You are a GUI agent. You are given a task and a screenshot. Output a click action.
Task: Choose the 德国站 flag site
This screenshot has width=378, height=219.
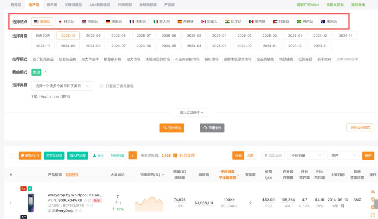point(114,22)
